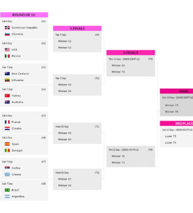Click the Senegal flag icon
The height and width of the screenshot is (213, 193).
7,150
